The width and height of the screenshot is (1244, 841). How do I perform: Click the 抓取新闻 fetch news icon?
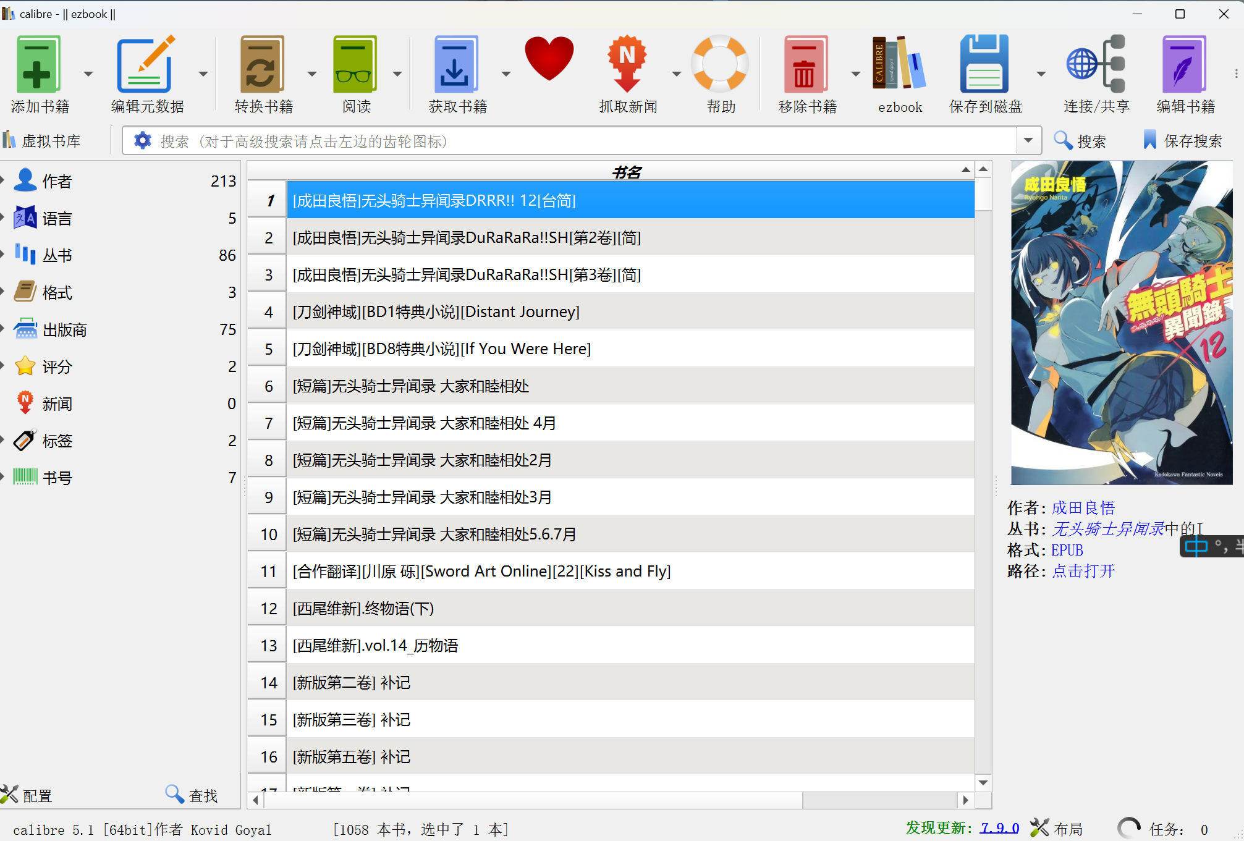point(627,64)
